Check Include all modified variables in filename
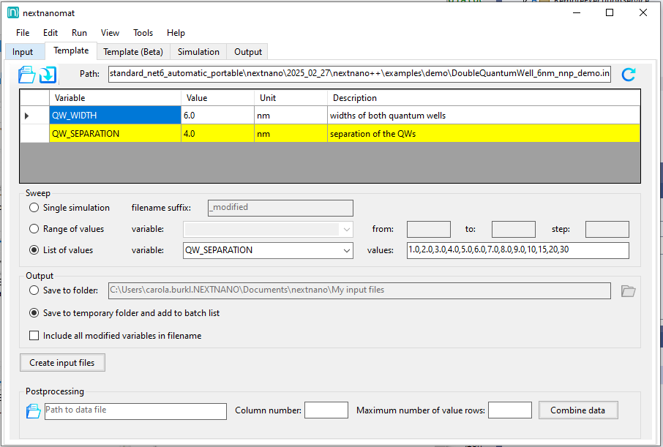The image size is (663, 447). pos(34,336)
